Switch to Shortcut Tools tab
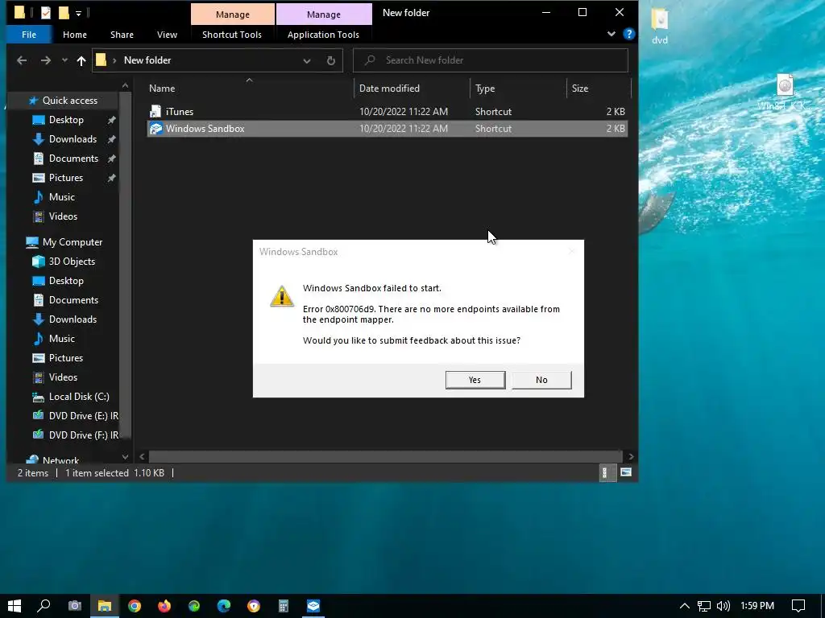Screen dimensions: 825x618 coord(232,35)
